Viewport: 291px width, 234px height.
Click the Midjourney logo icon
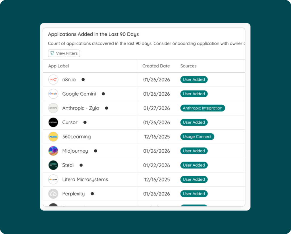(53, 151)
